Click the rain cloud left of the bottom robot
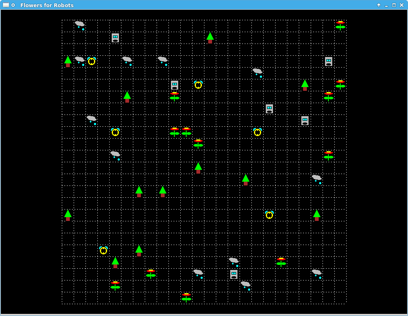The width and height of the screenshot is (408, 316). (198, 274)
